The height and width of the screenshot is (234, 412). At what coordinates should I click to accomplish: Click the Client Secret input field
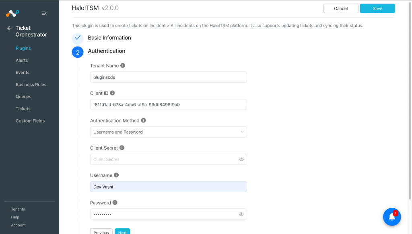[x=169, y=159]
